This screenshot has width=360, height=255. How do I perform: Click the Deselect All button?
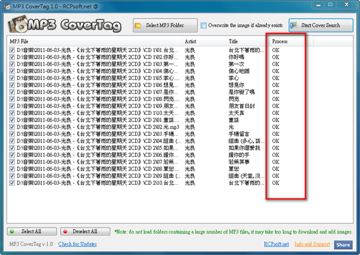tap(85, 232)
